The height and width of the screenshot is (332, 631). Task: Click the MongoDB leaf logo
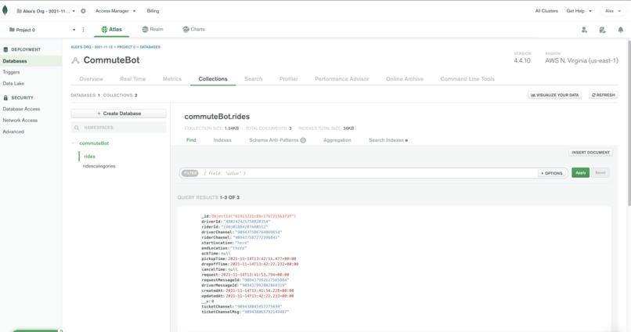pos(5,10)
